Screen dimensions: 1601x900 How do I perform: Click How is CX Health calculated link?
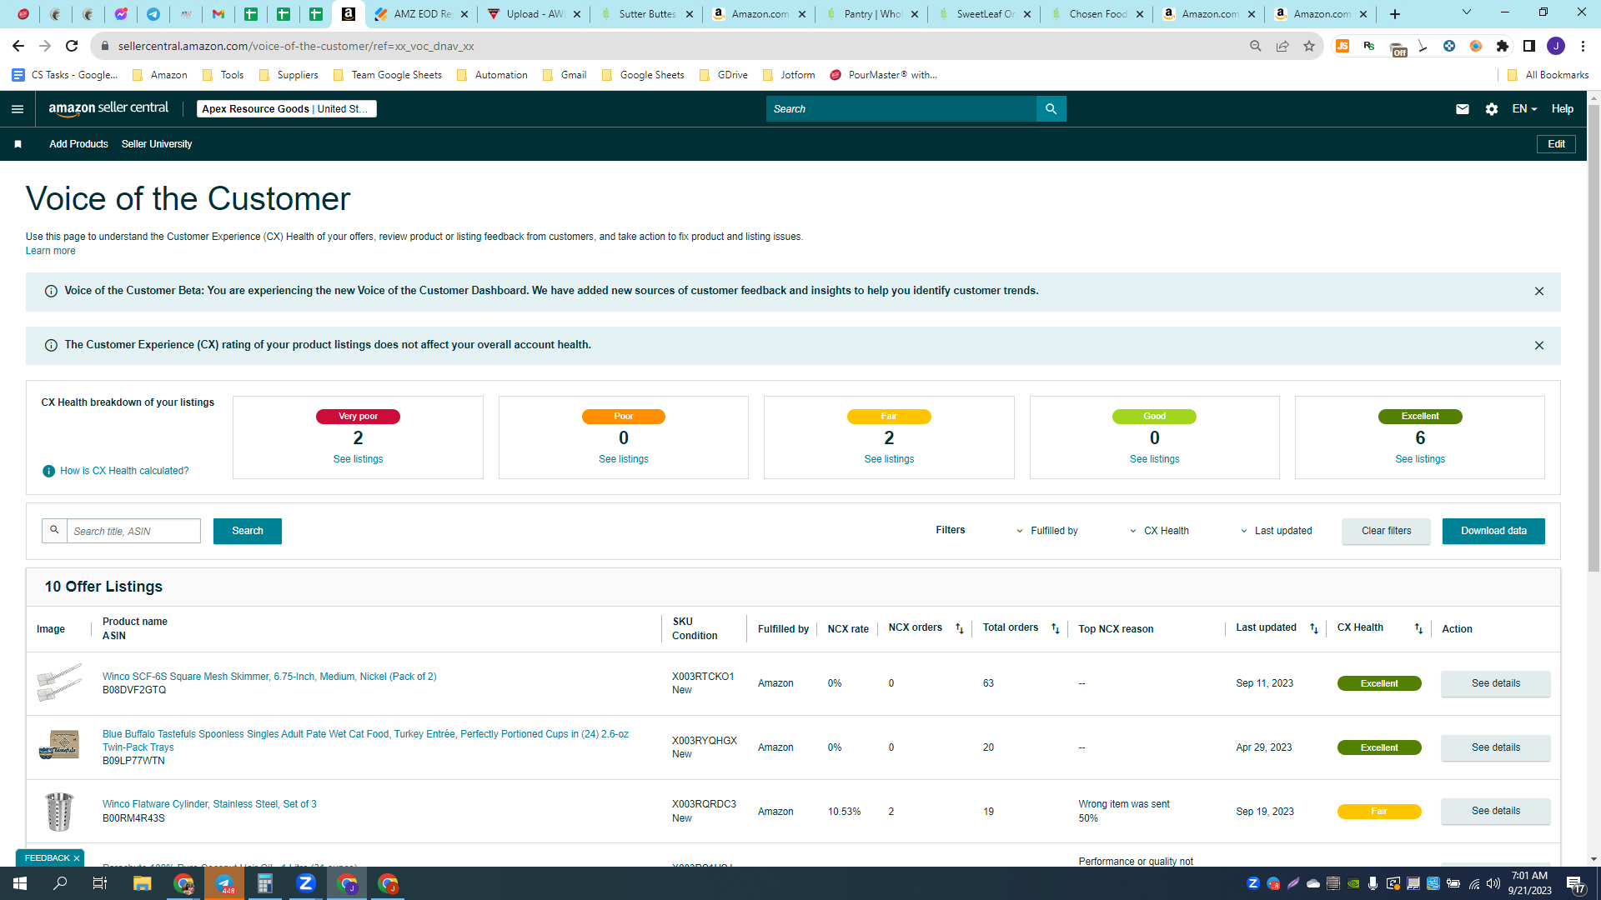pyautogui.click(x=124, y=472)
